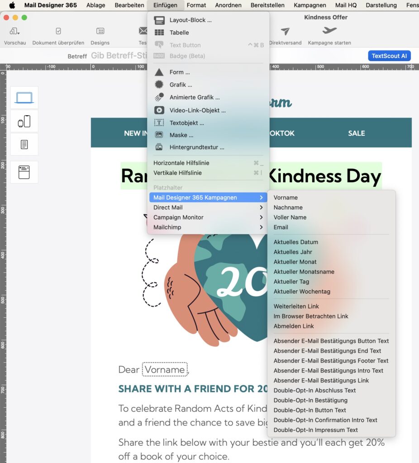This screenshot has height=463, width=419.
Task: Click the Kindness Offer window title
Action: [326, 18]
